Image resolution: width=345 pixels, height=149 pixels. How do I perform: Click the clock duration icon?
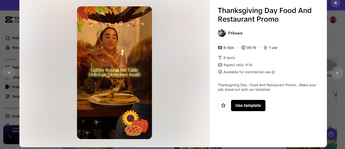click(244, 48)
